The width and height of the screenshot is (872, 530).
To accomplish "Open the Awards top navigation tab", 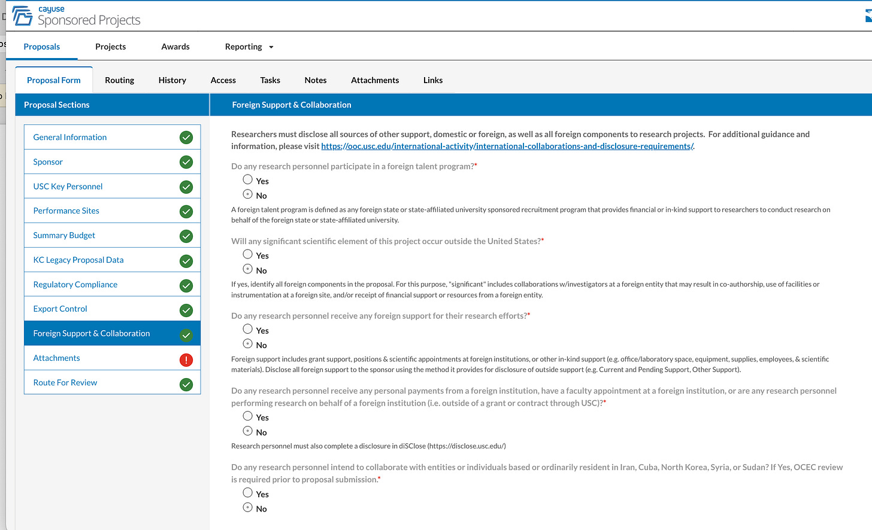I will (175, 47).
